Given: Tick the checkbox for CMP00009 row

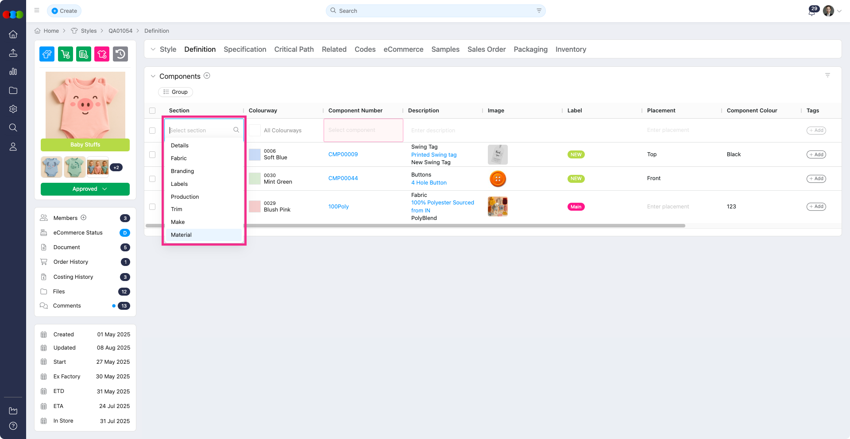Looking at the screenshot, I should point(152,154).
